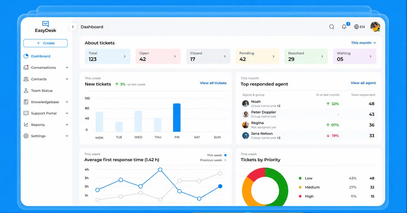Image resolution: width=407 pixels, height=213 pixels.
Task: Click the Reports chart icon
Action: point(26,125)
